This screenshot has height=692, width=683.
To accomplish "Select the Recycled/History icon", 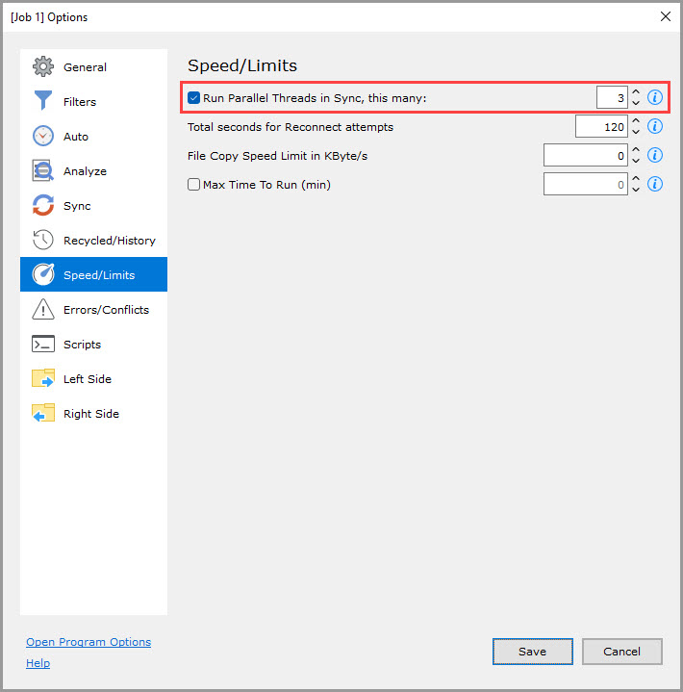I will [x=43, y=241].
